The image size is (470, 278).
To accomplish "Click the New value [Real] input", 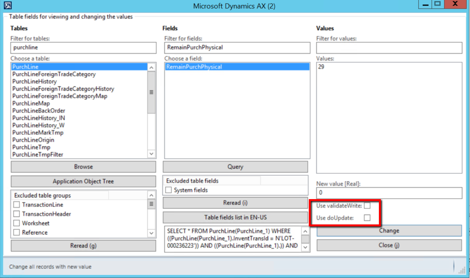I will point(389,193).
